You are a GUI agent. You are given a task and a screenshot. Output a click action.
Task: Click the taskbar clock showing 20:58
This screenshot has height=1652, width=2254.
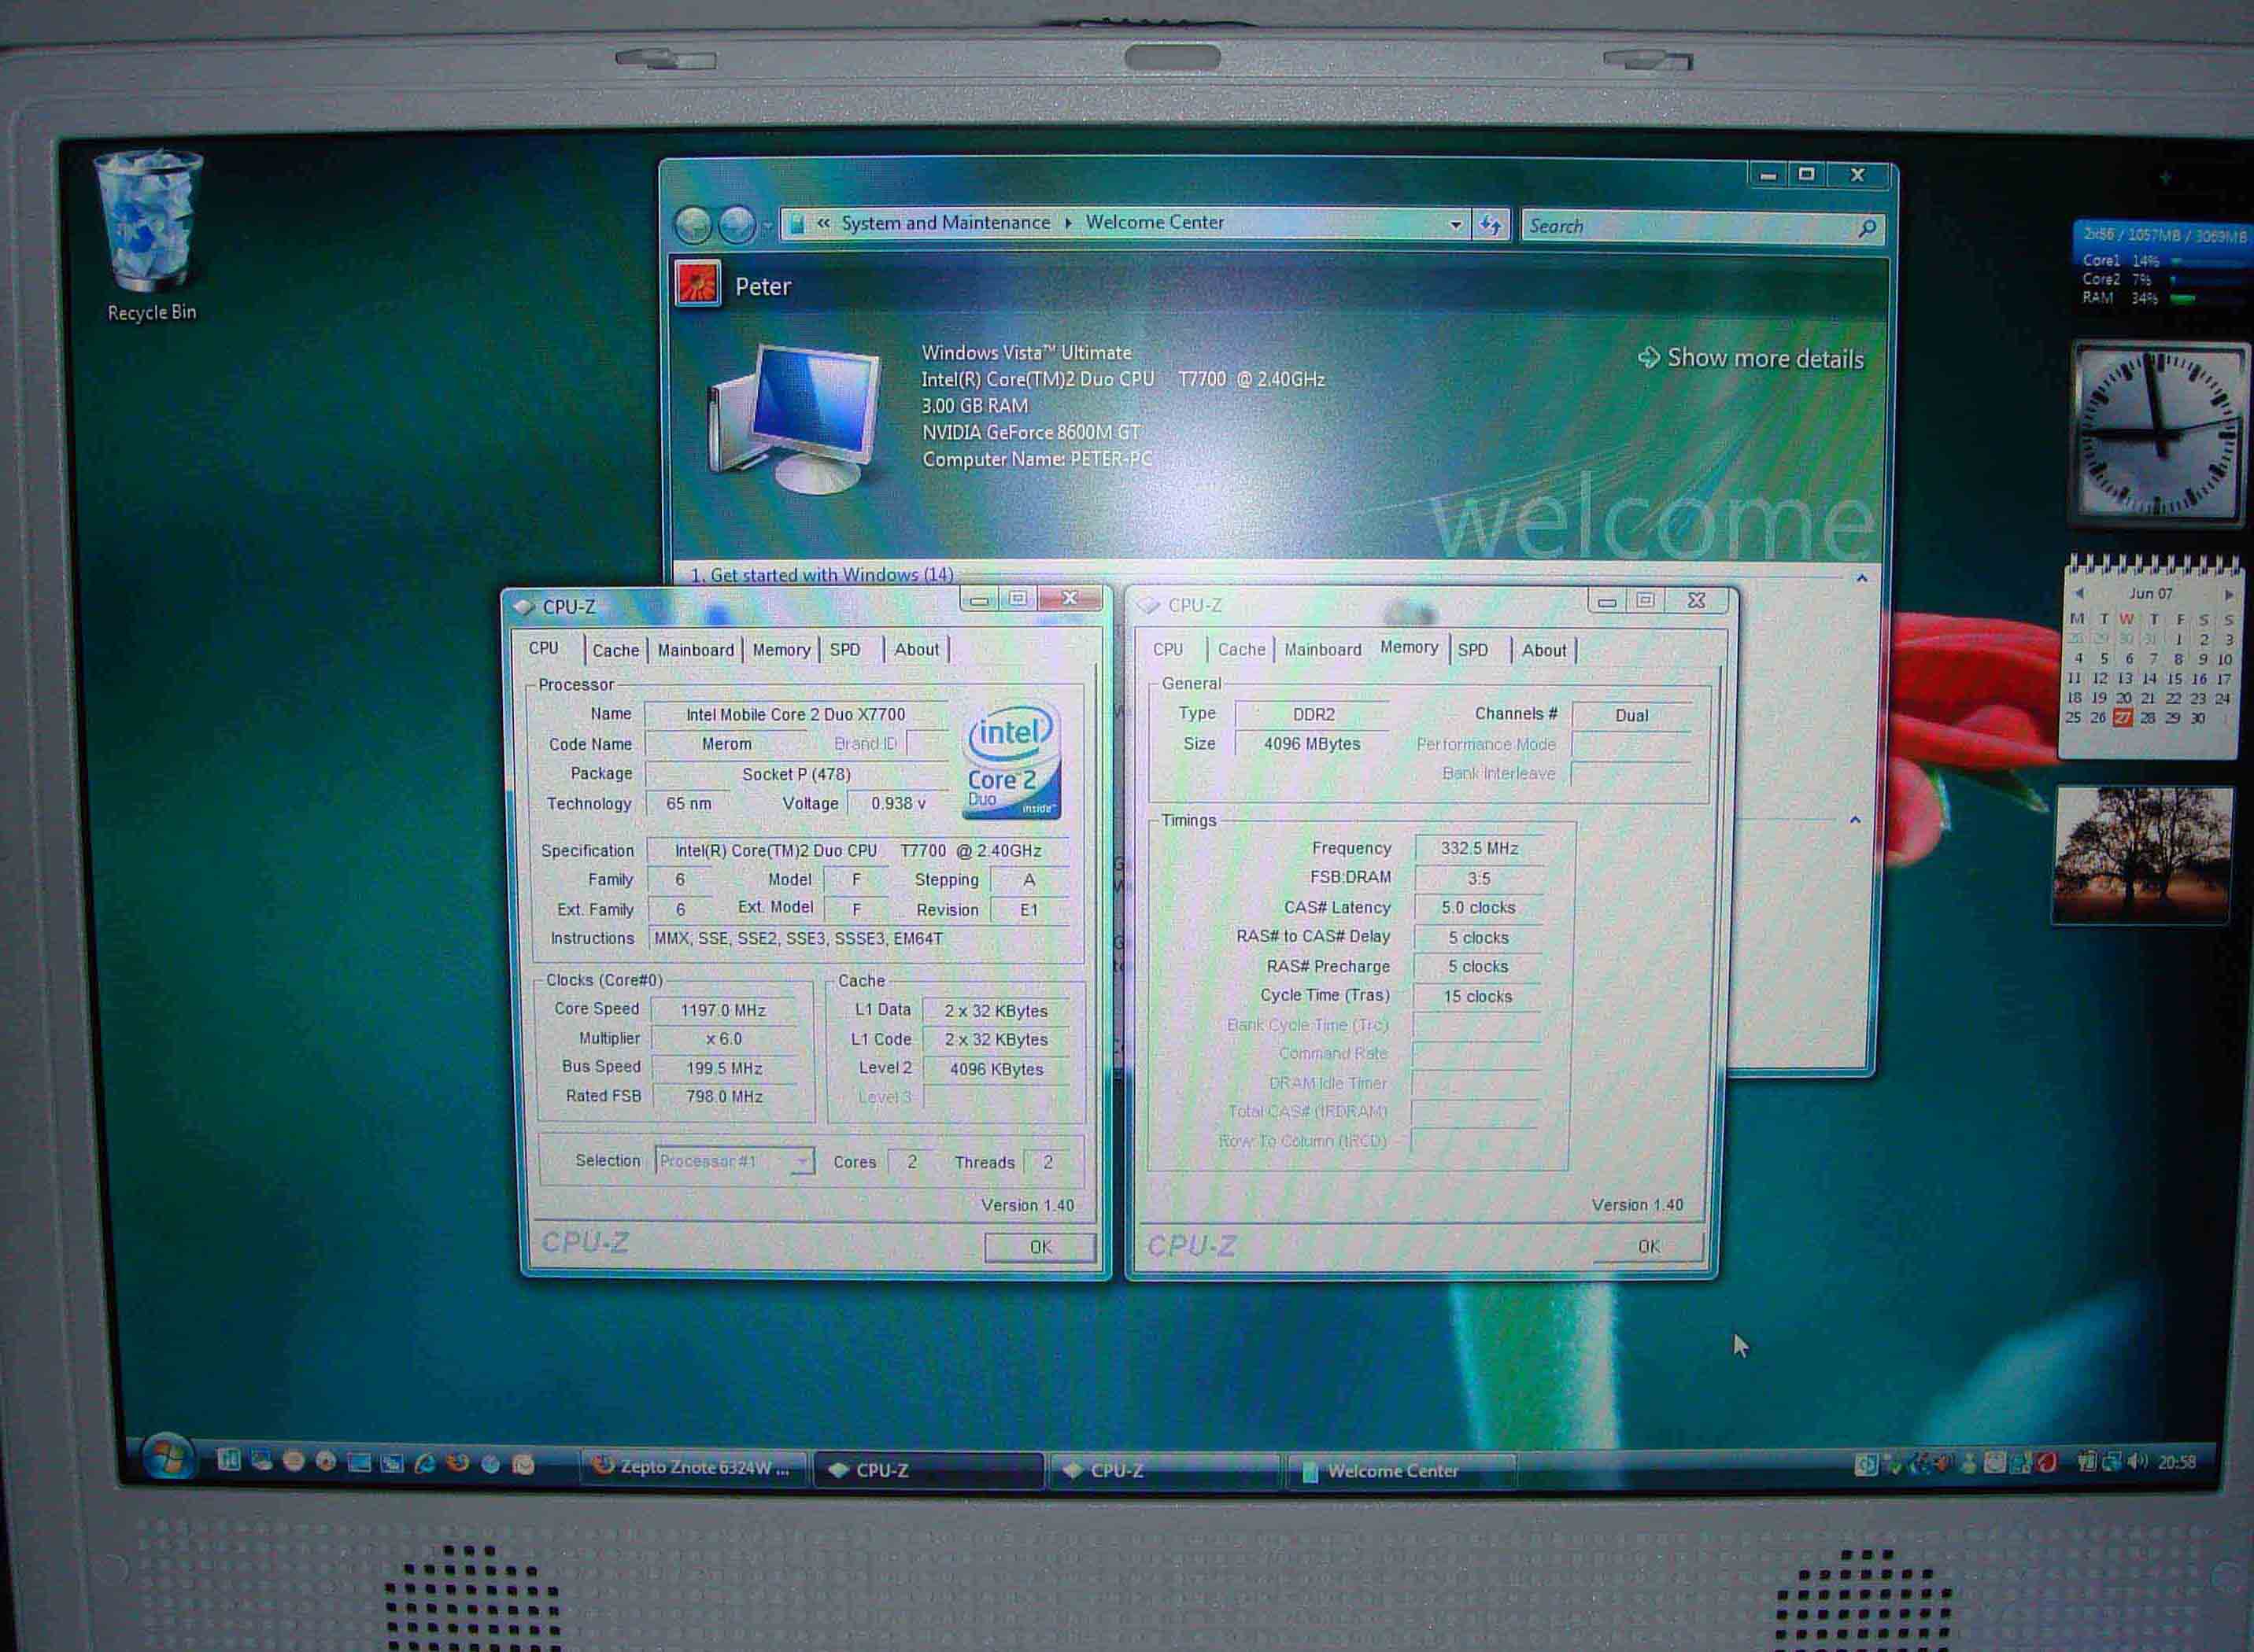click(2177, 1462)
